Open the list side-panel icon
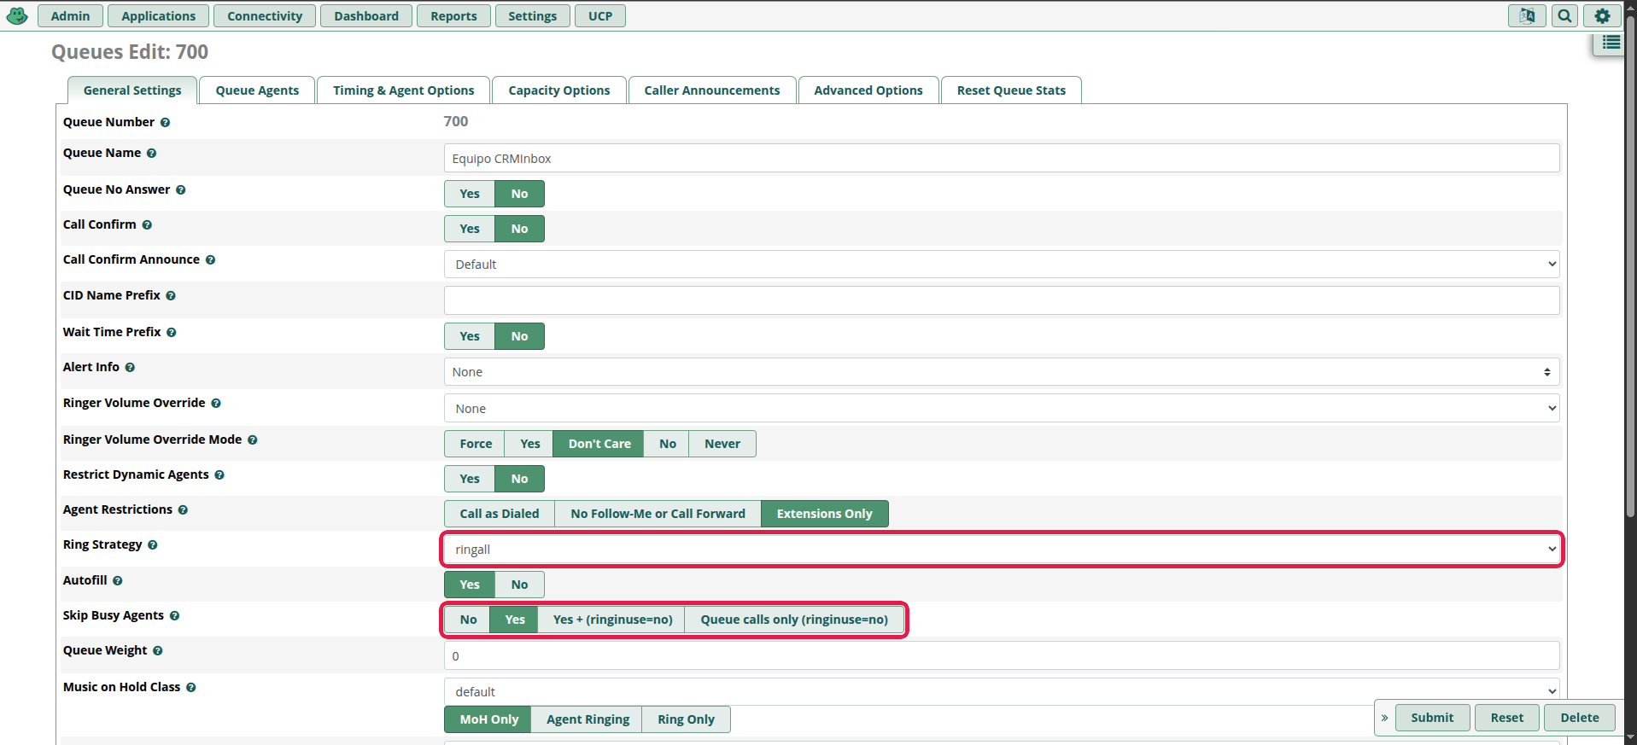This screenshot has width=1637, height=745. click(x=1611, y=43)
